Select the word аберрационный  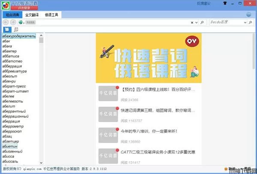15,116
